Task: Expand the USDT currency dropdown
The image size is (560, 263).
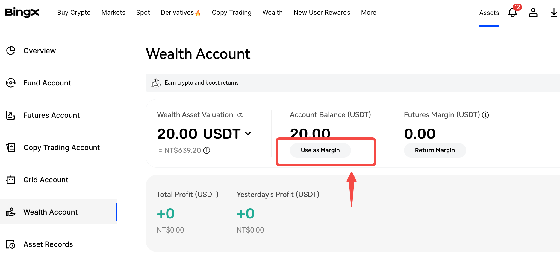Action: click(x=248, y=134)
